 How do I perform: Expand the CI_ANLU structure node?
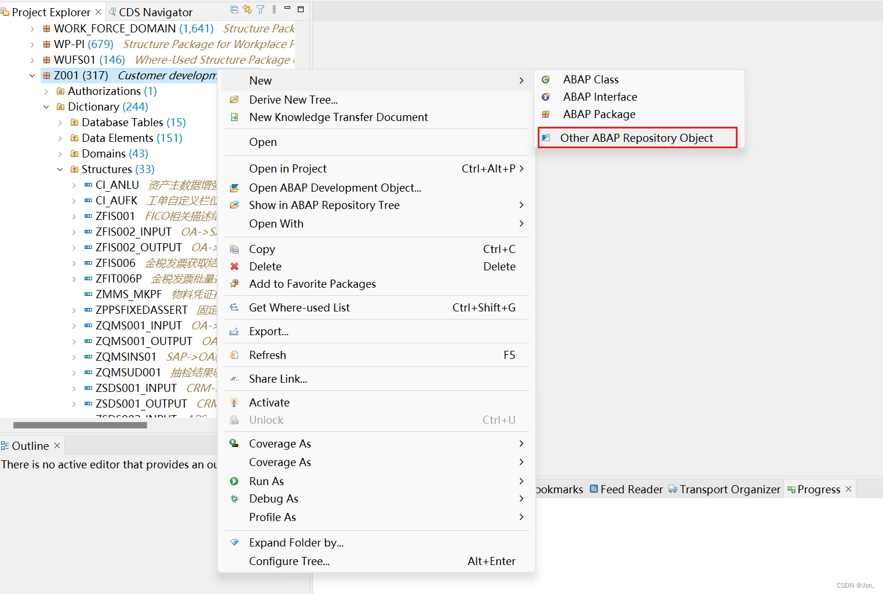pos(74,185)
